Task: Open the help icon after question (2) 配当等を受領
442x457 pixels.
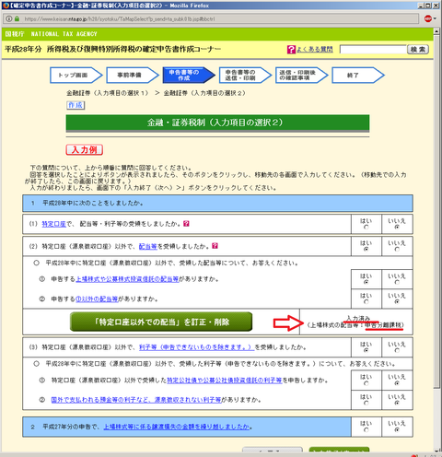Action: pyautogui.click(x=215, y=246)
